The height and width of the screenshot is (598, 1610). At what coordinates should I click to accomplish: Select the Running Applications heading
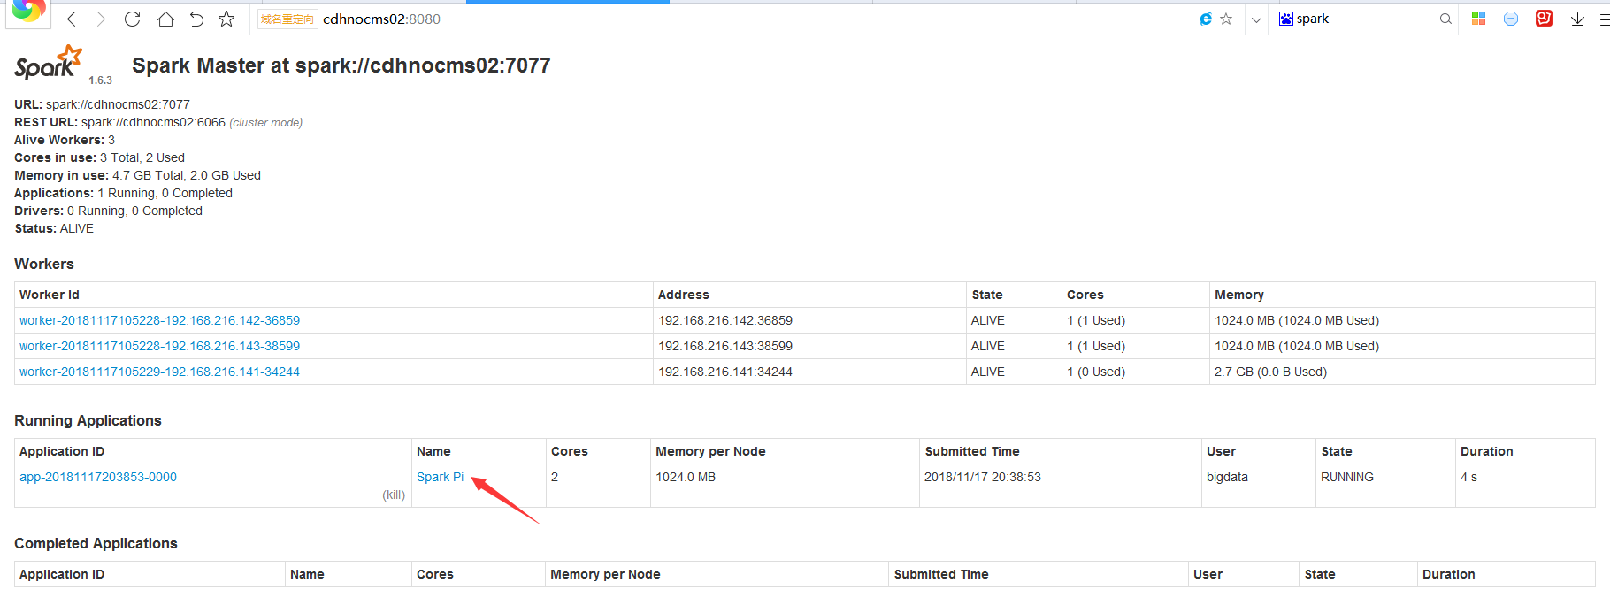coord(88,420)
